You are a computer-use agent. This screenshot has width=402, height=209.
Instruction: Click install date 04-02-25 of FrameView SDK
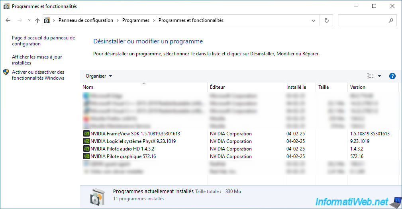tap(296, 133)
